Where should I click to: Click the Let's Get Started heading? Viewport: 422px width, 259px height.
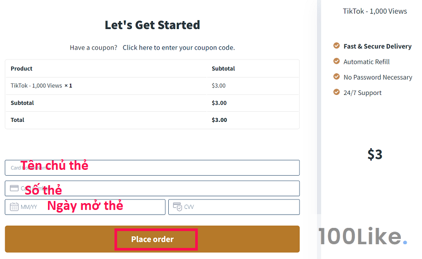pos(152,25)
